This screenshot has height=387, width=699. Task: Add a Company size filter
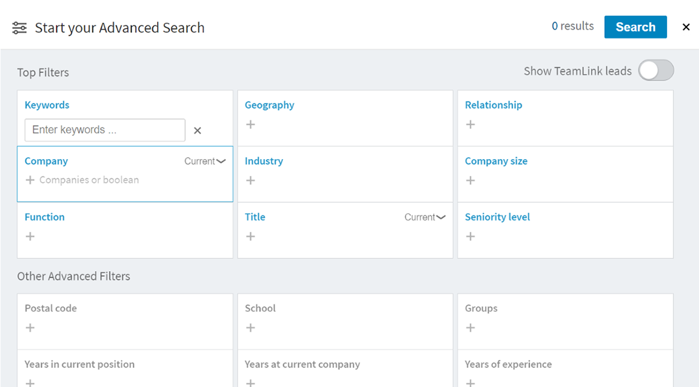(x=470, y=180)
